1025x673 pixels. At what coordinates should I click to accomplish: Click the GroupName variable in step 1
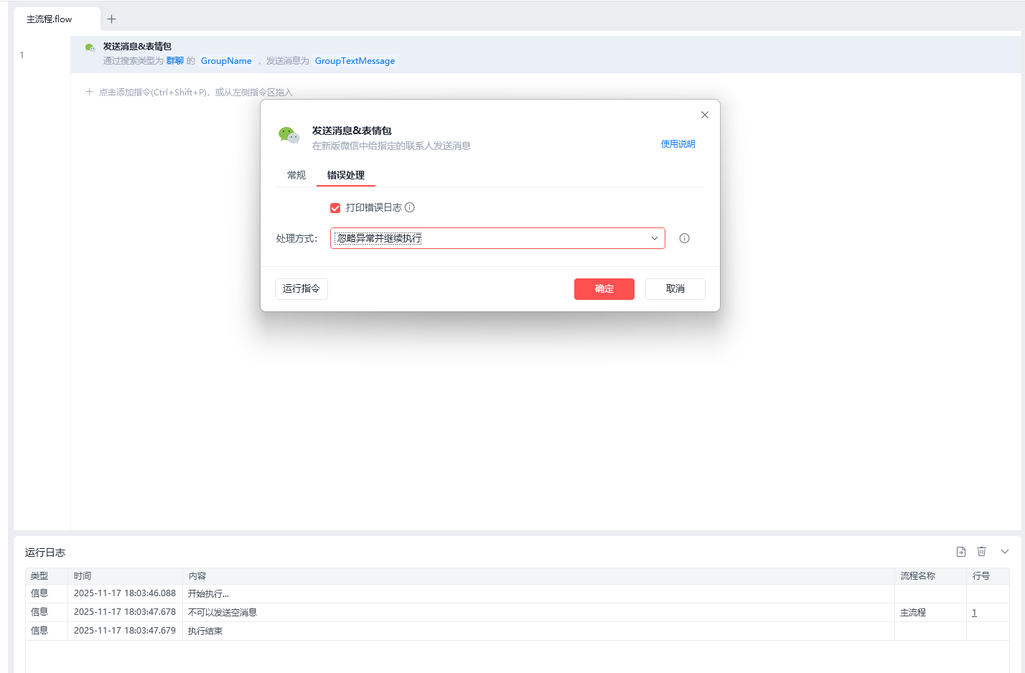[226, 61]
